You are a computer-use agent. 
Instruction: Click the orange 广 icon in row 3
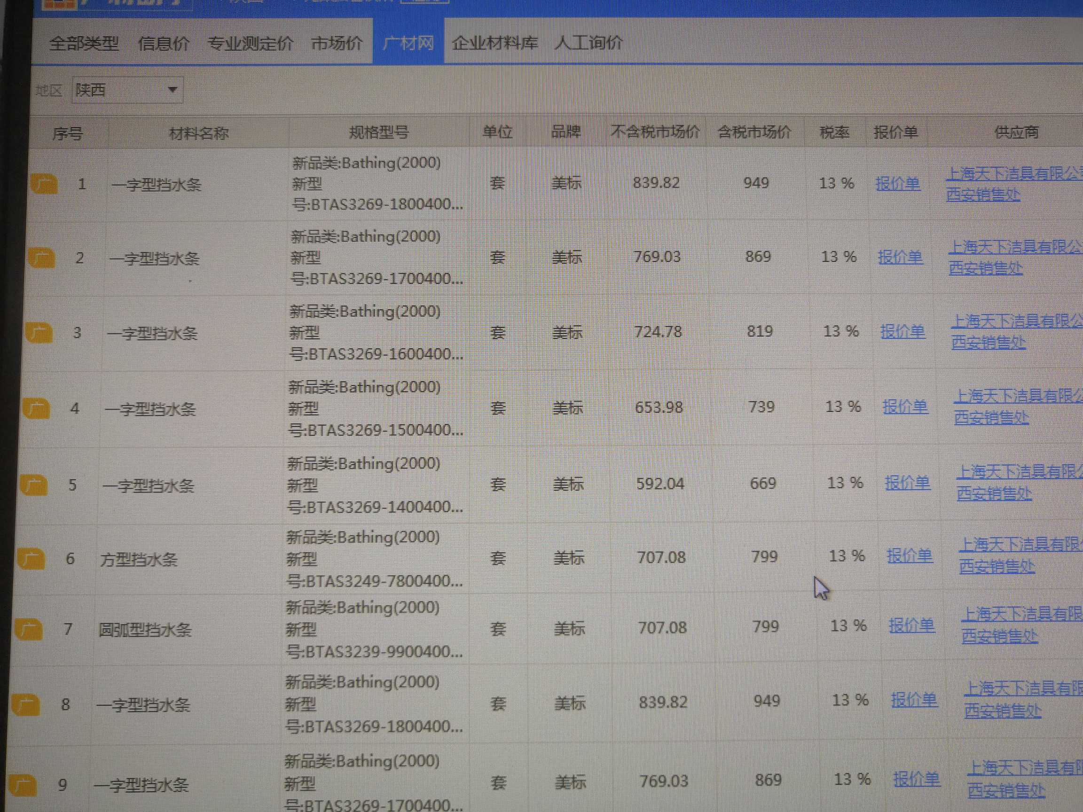coord(39,333)
